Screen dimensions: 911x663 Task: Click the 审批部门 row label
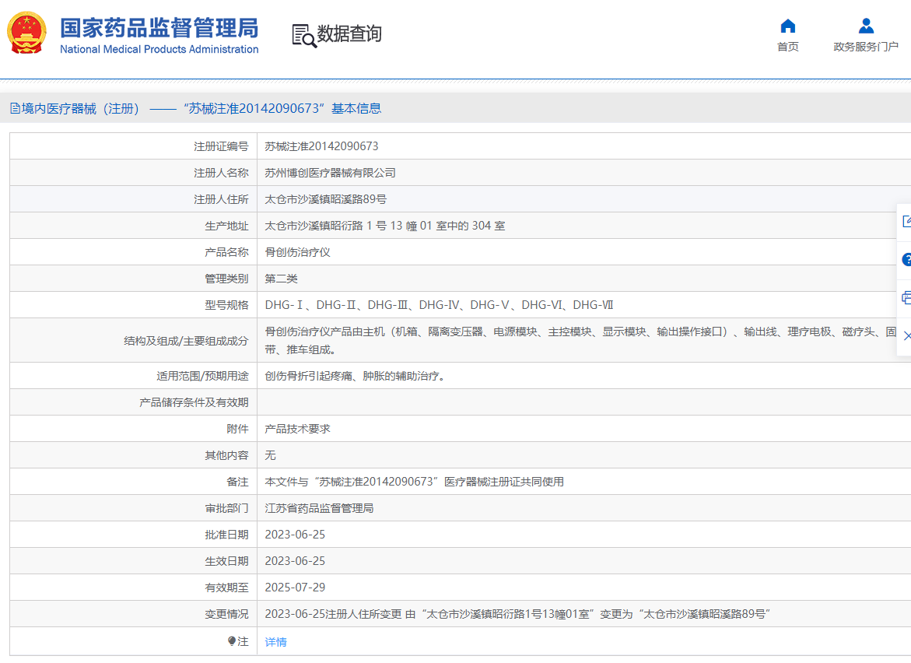click(x=226, y=508)
